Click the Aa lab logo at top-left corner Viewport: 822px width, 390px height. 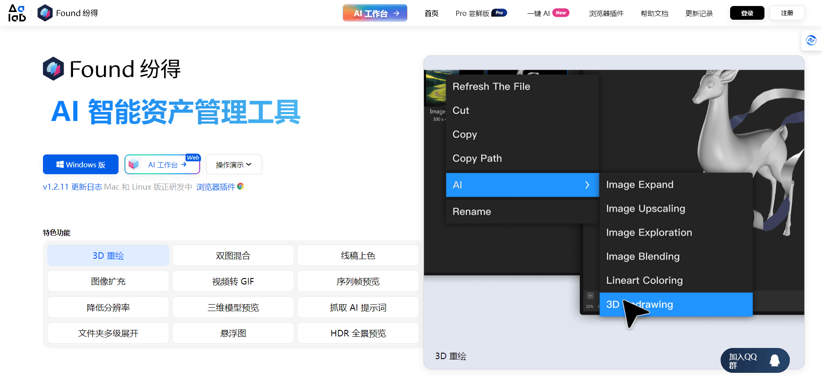point(17,12)
